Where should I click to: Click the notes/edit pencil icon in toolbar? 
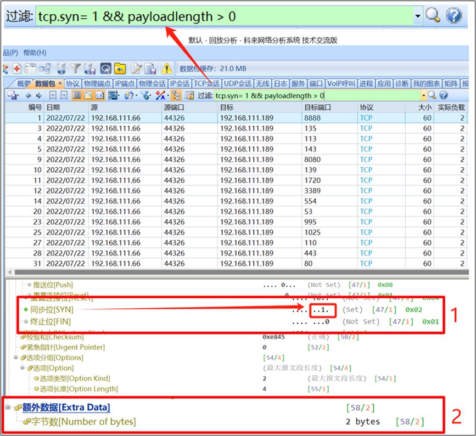[x=137, y=68]
